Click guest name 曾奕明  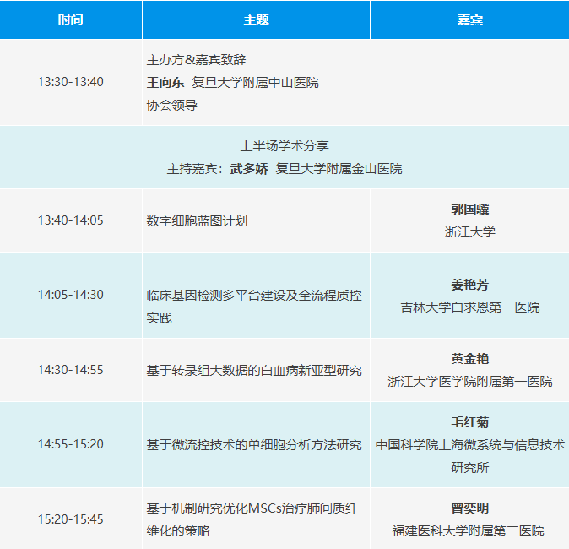[x=469, y=508]
